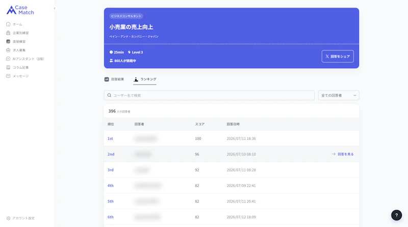The width and height of the screenshot is (408, 227).
Task: Click the 3rd rank entry
Action: (111, 170)
